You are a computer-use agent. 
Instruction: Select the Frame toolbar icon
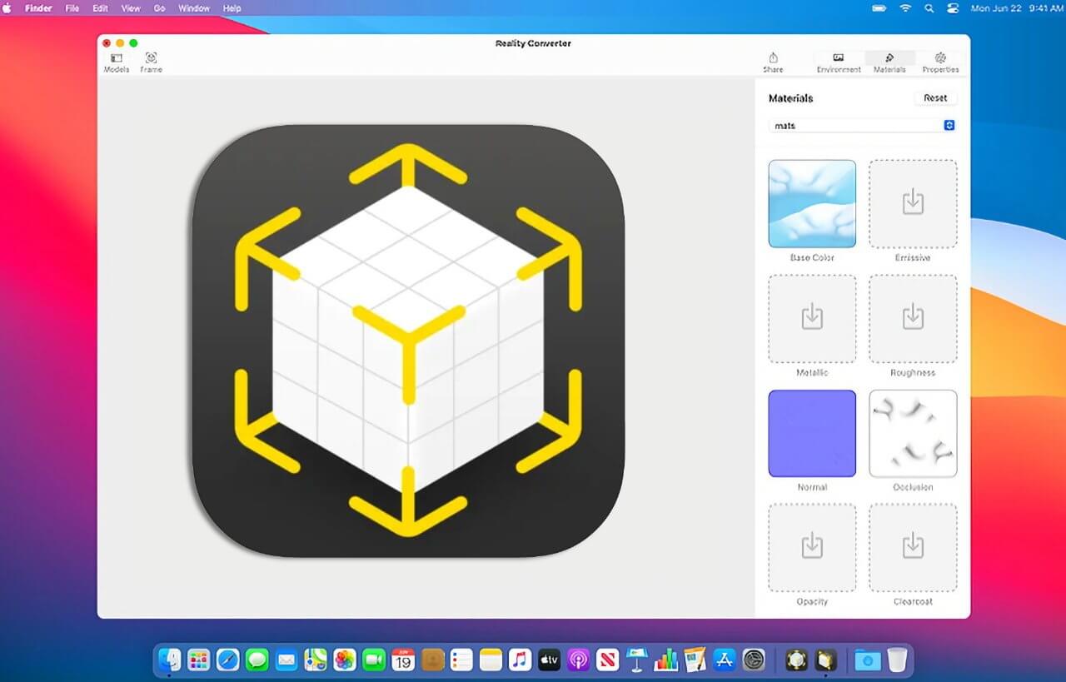(x=151, y=62)
